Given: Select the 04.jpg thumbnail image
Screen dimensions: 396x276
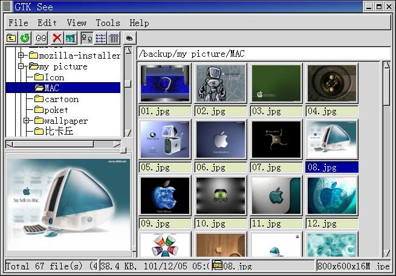Looking at the screenshot, I should click(332, 83).
